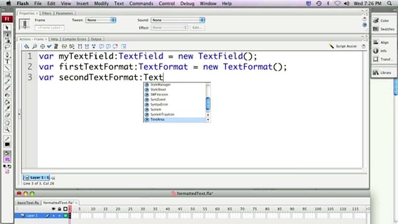398x224 pixels.
Task: Toggle lock all layers padlock icon
Action: pos(59,209)
